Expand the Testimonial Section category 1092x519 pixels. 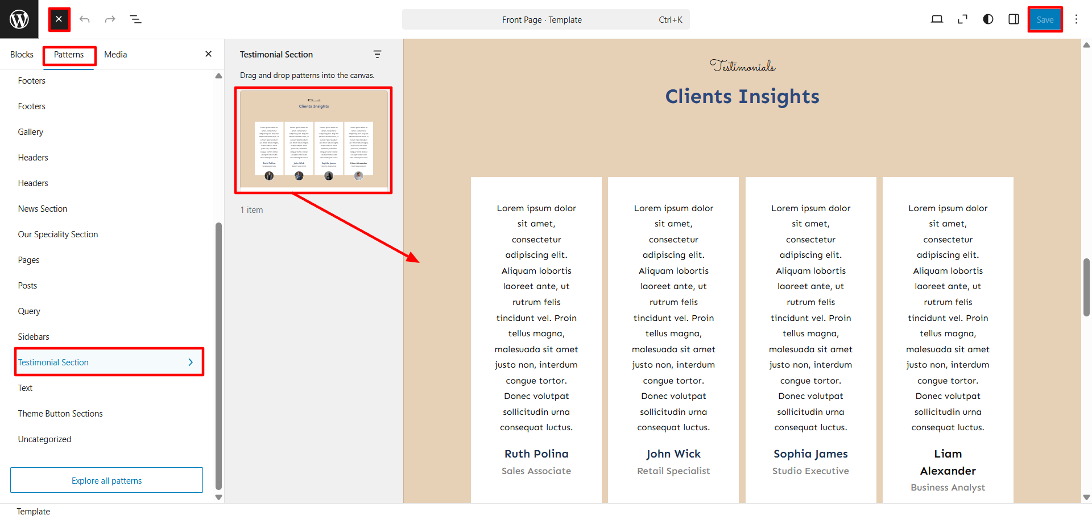tap(109, 363)
